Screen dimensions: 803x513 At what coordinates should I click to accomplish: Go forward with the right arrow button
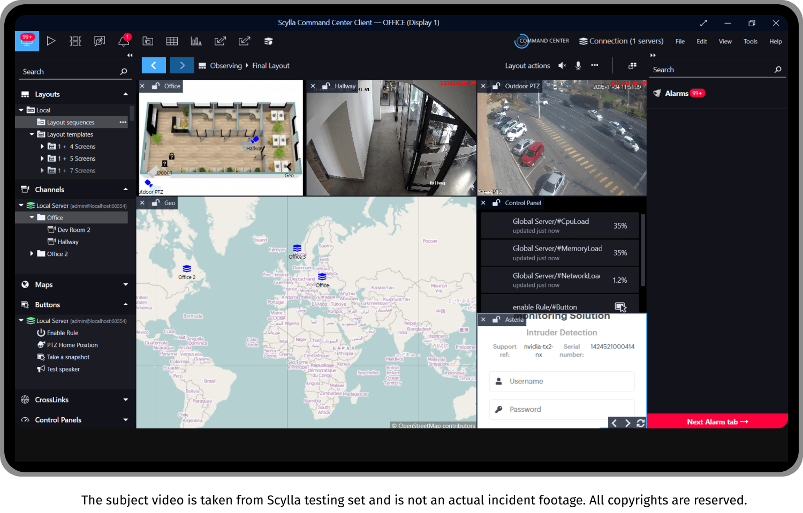point(182,65)
